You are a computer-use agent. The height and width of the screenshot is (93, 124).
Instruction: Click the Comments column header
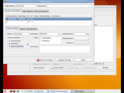click(56, 16)
